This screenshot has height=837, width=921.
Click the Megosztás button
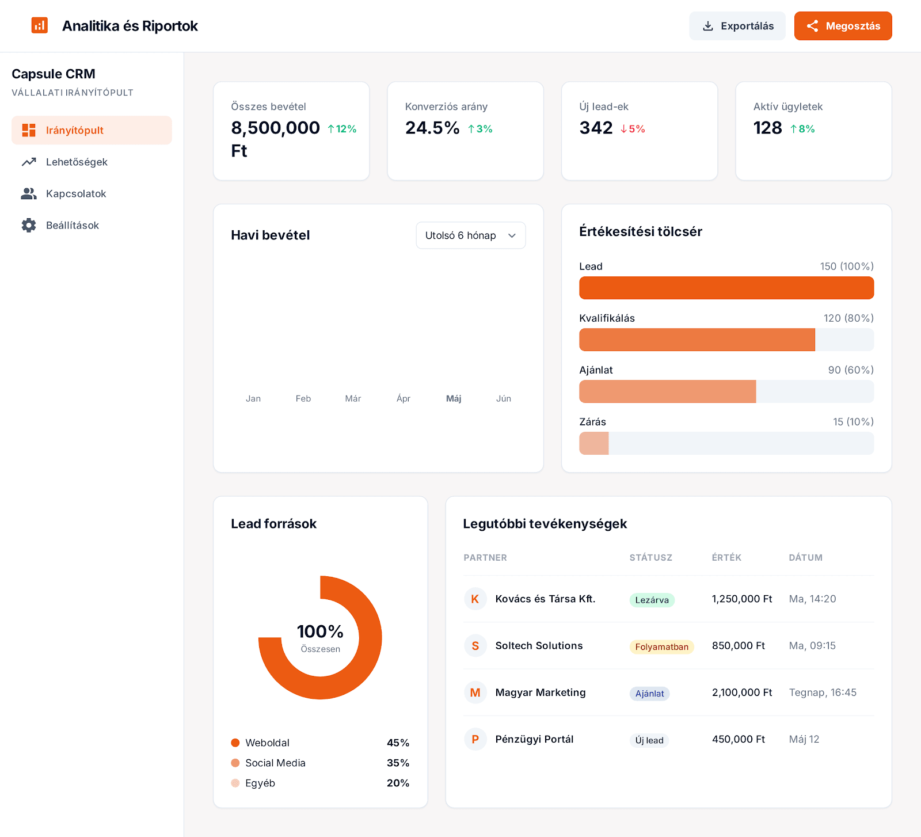pos(843,25)
